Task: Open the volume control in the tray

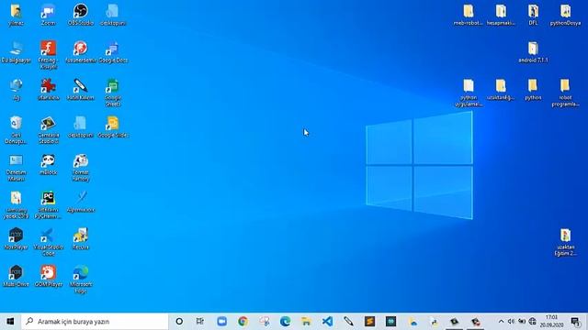Action: tap(511, 322)
